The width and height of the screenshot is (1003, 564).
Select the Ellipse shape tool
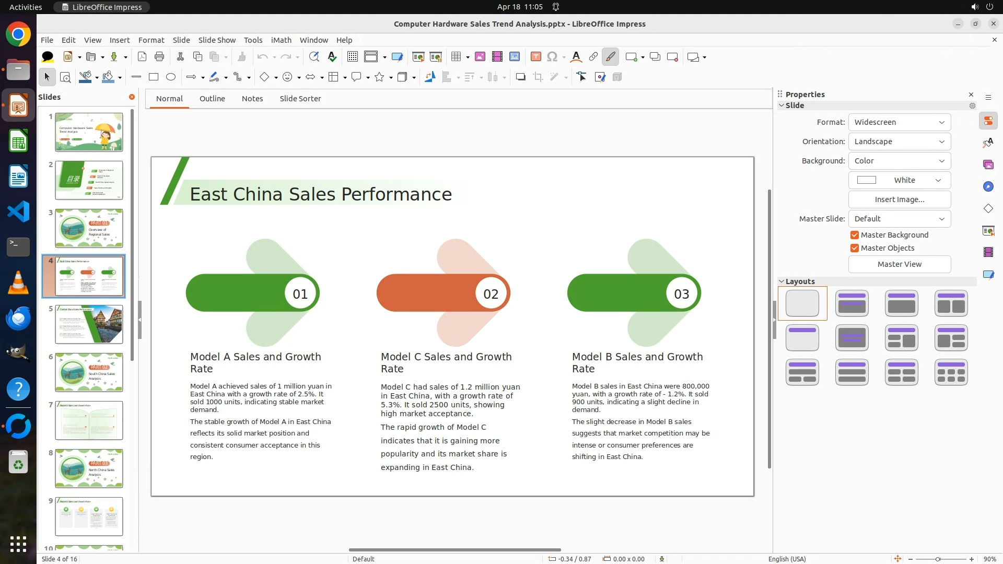click(171, 77)
